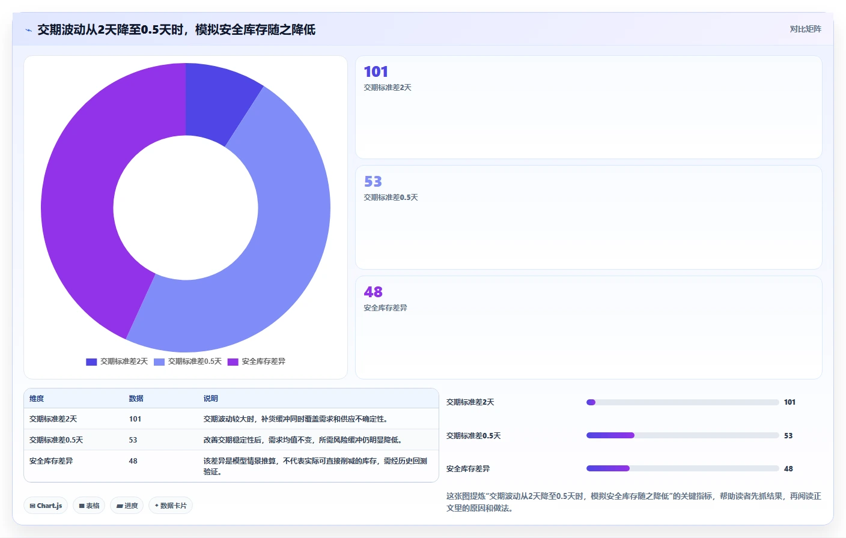Screen dimensions: 846x538
Task: Click table value 53
Action: (133, 440)
